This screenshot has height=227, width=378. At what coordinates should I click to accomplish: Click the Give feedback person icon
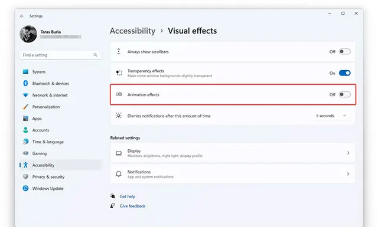pyautogui.click(x=113, y=206)
